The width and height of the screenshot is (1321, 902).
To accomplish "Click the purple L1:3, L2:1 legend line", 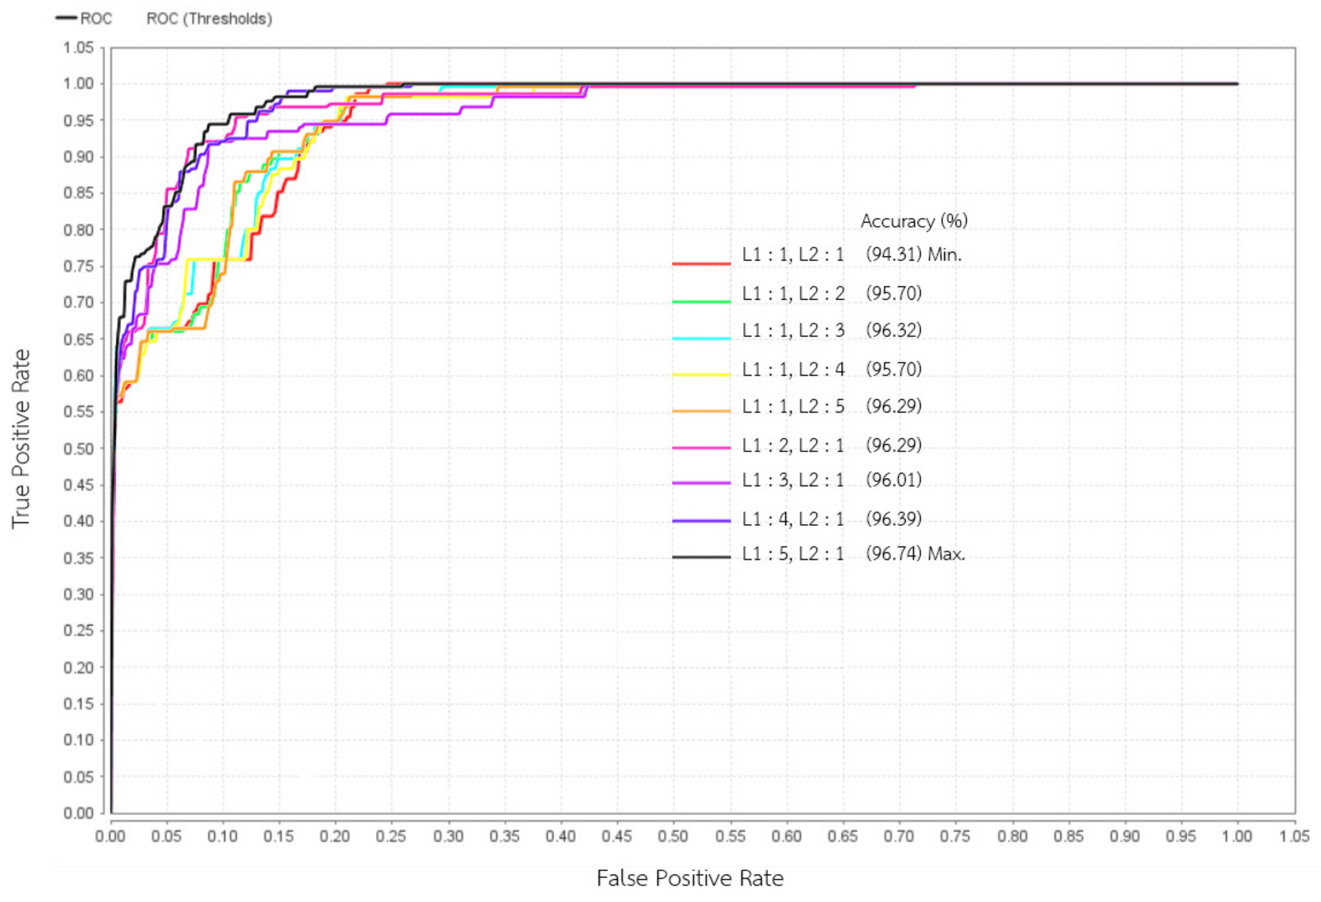I will point(701,483).
